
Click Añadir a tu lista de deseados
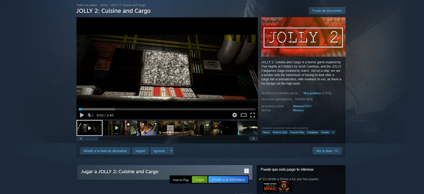click(105, 151)
